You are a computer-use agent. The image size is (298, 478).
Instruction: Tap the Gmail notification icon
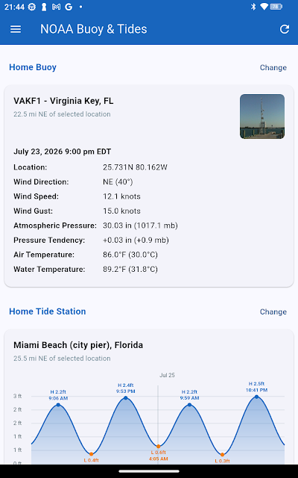coord(57,7)
